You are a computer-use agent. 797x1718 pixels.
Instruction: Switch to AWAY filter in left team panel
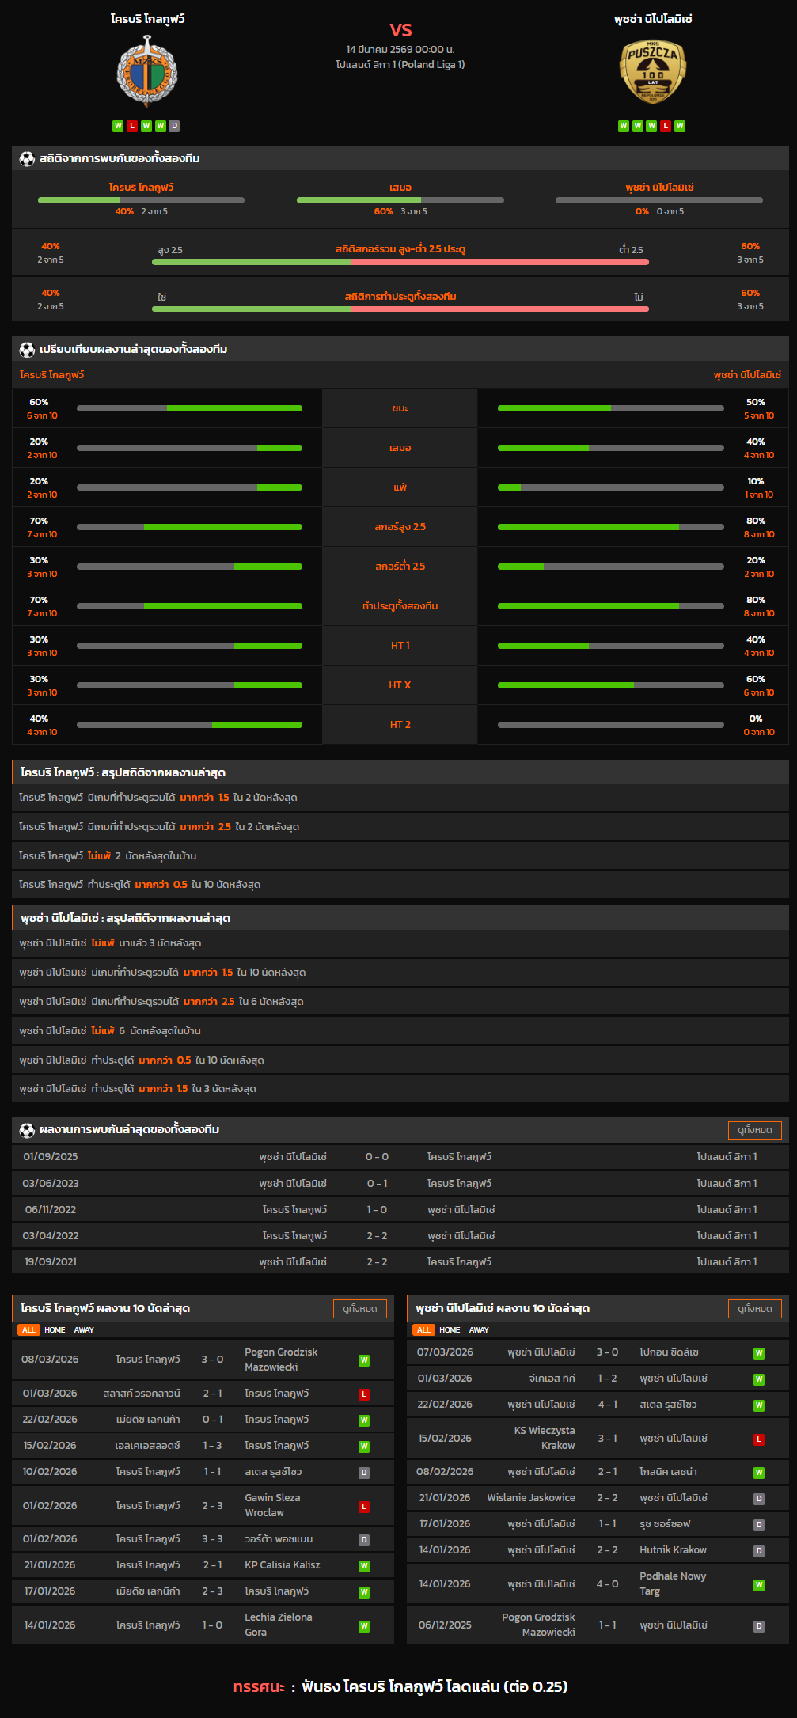(84, 1329)
